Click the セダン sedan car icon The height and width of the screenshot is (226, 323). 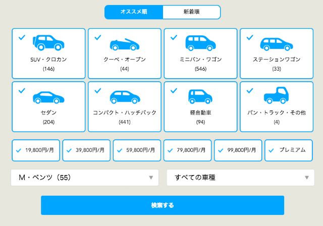click(x=48, y=97)
